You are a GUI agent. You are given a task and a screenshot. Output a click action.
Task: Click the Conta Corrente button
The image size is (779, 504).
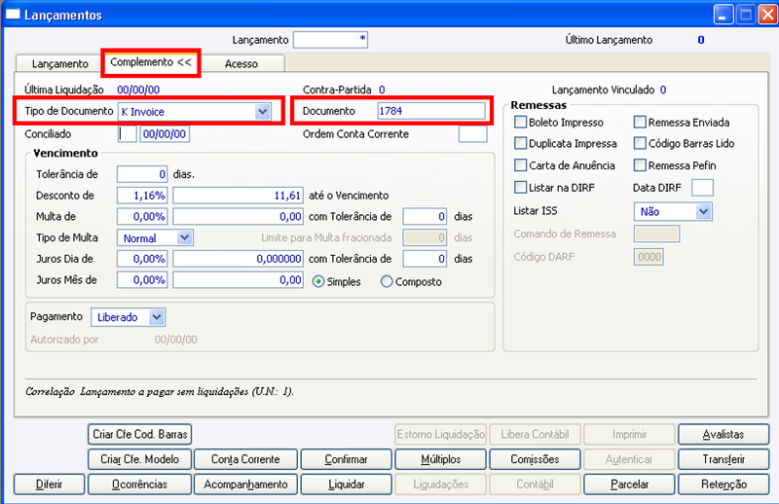point(245,459)
